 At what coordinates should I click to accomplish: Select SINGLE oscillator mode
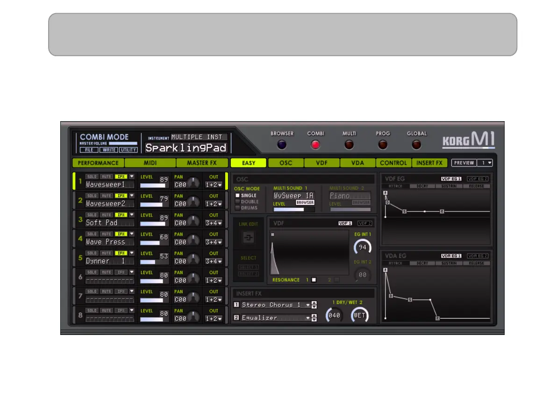237,196
